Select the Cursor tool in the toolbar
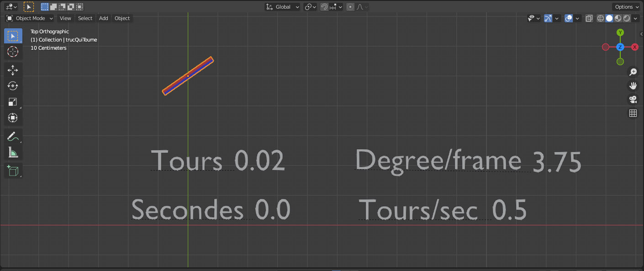The height and width of the screenshot is (271, 644). click(13, 52)
